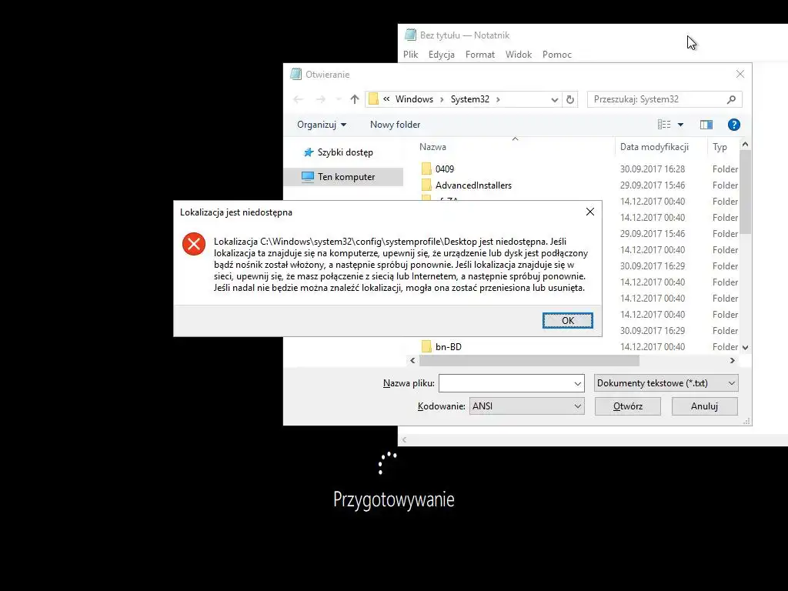This screenshot has width=788, height=591.
Task: Click the Otwieranie dialog title icon
Action: coord(296,74)
